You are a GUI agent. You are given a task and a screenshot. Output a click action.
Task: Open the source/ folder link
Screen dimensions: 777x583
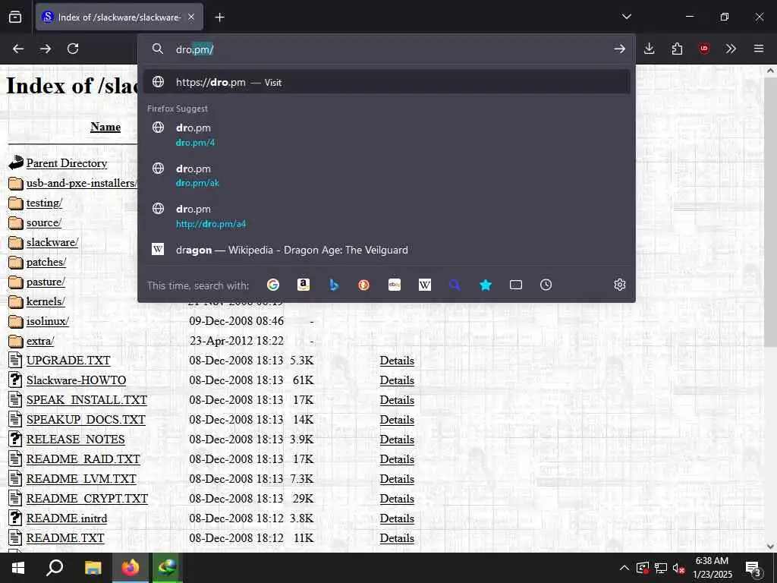click(x=43, y=222)
